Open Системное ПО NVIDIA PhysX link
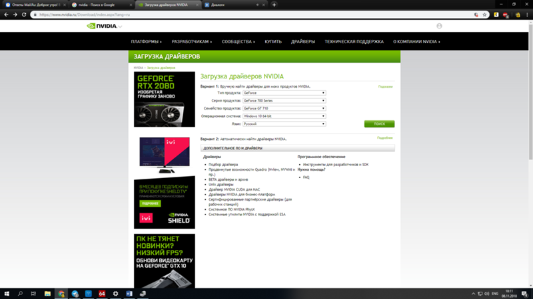 231,209
